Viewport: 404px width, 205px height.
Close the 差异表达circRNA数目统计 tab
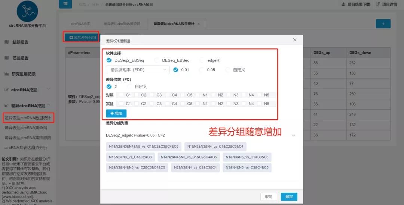199,24
